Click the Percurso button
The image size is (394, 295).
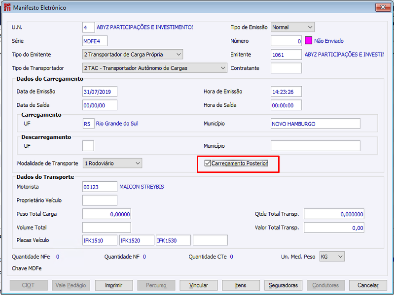156,285
